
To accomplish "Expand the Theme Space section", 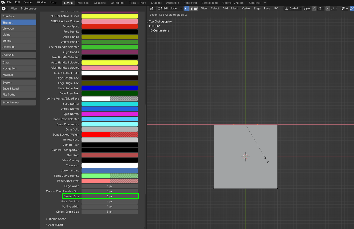I will pos(57,219).
